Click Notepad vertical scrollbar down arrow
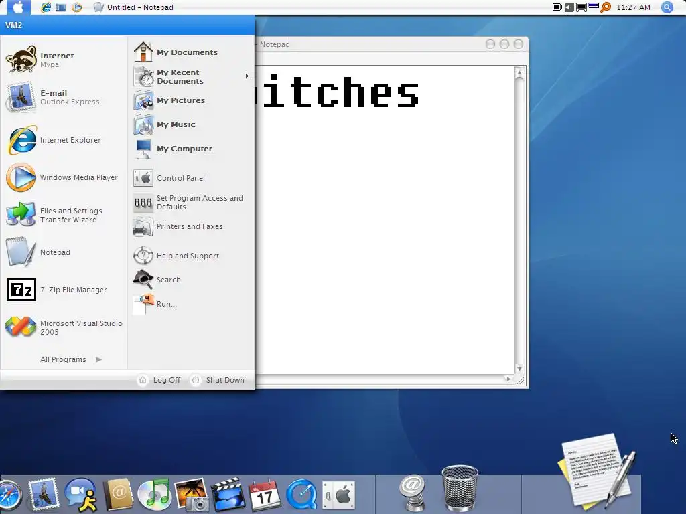 point(519,369)
